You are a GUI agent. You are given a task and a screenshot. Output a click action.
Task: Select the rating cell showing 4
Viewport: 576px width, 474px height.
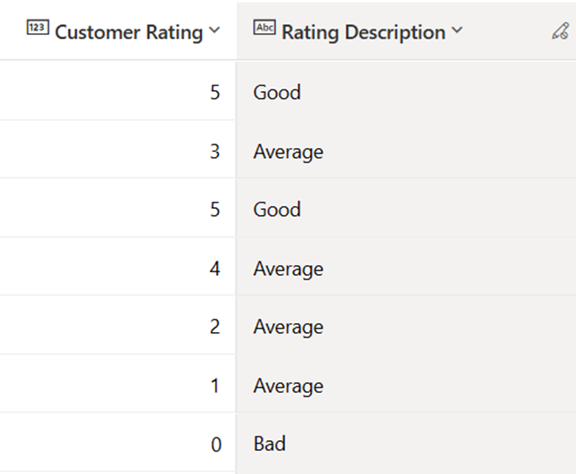[118, 267]
